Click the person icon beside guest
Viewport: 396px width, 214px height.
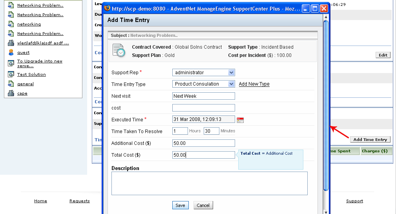coord(11,52)
